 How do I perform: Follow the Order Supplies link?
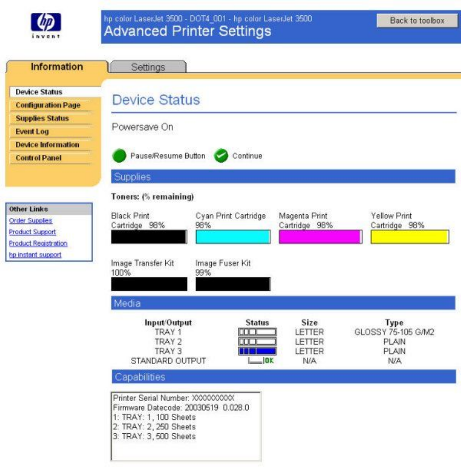[31, 221]
